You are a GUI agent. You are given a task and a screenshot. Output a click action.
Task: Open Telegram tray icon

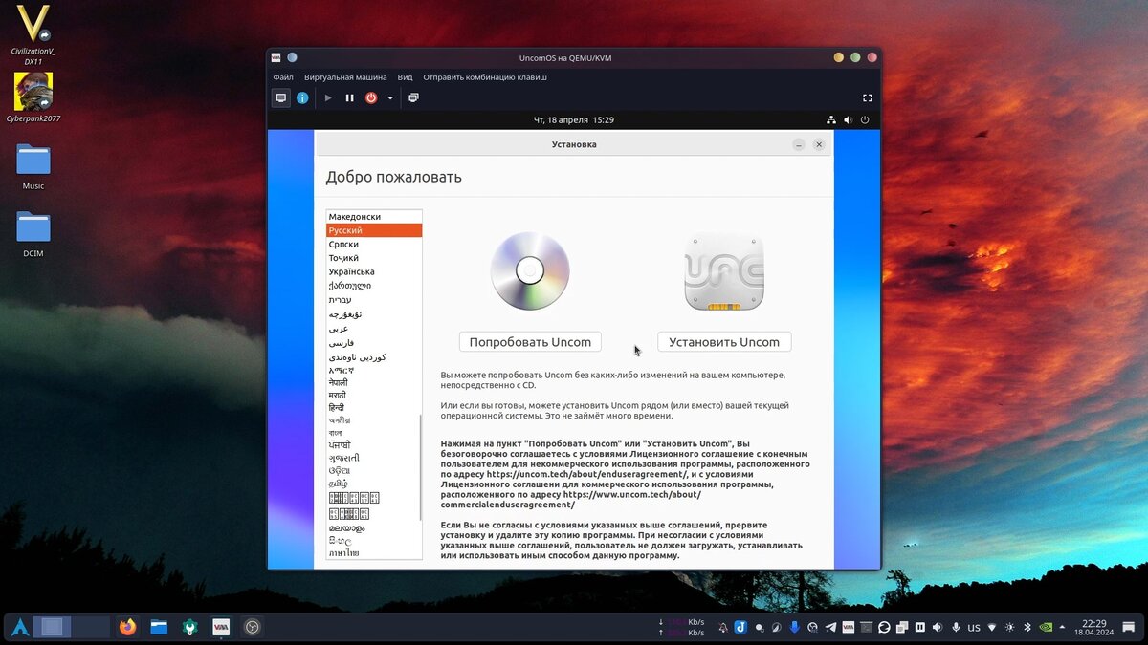click(830, 628)
